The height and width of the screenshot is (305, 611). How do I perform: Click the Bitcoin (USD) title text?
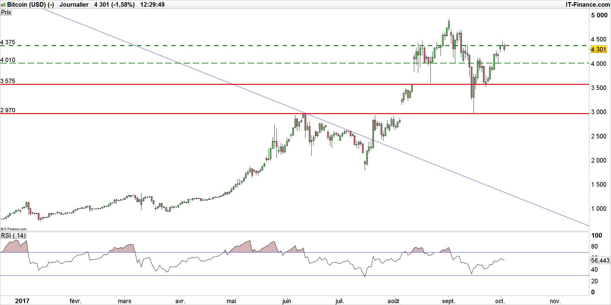pos(27,5)
